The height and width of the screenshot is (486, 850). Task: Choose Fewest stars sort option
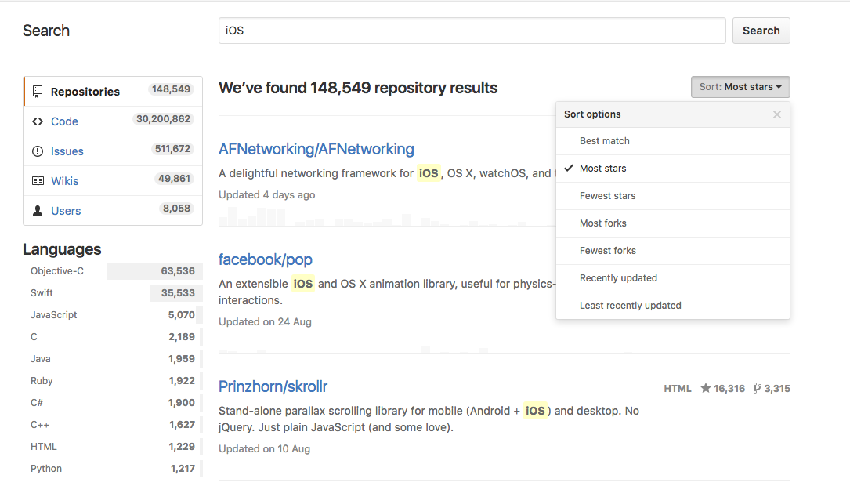coord(673,196)
